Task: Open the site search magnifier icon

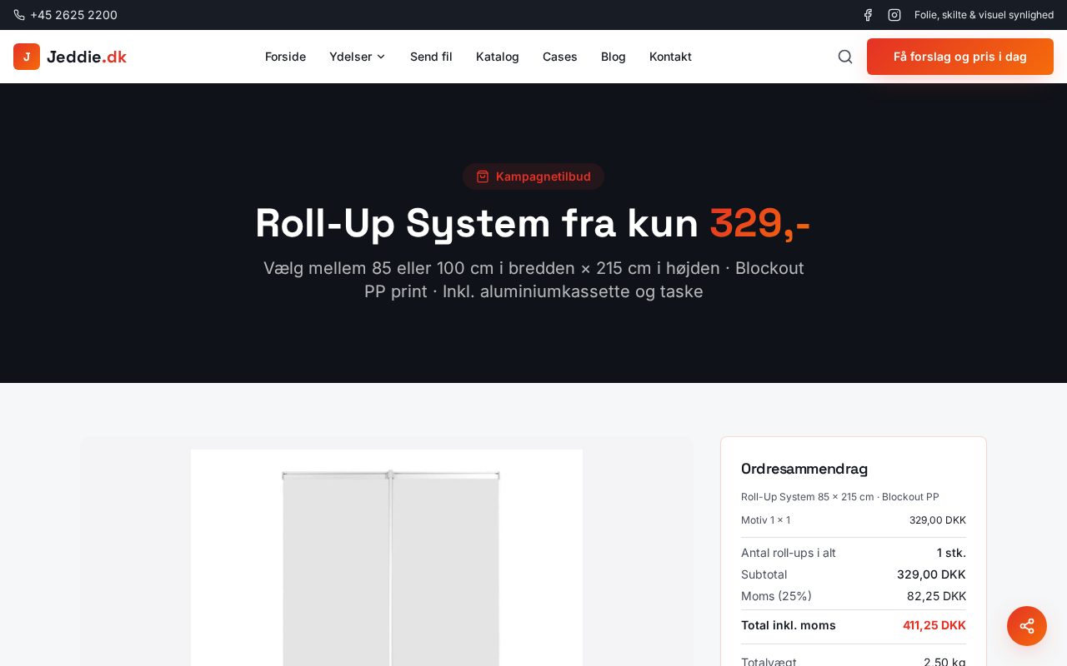Action: click(844, 57)
